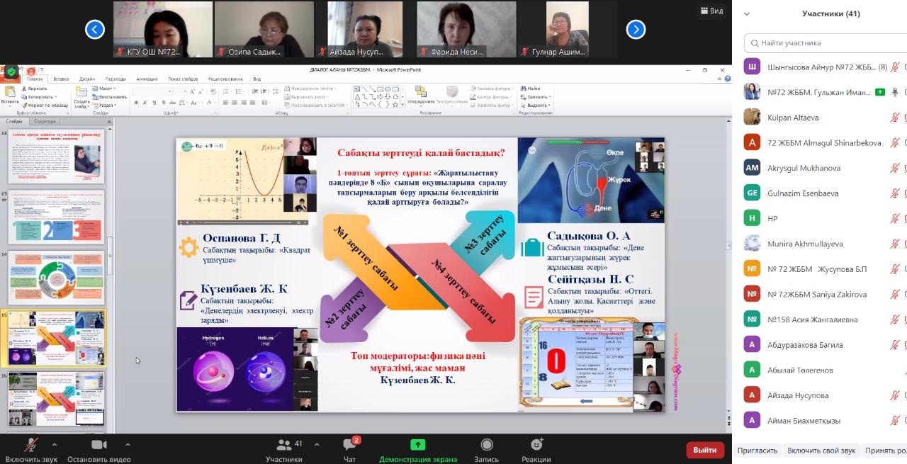Expand video options arrow next to camera

click(x=128, y=444)
